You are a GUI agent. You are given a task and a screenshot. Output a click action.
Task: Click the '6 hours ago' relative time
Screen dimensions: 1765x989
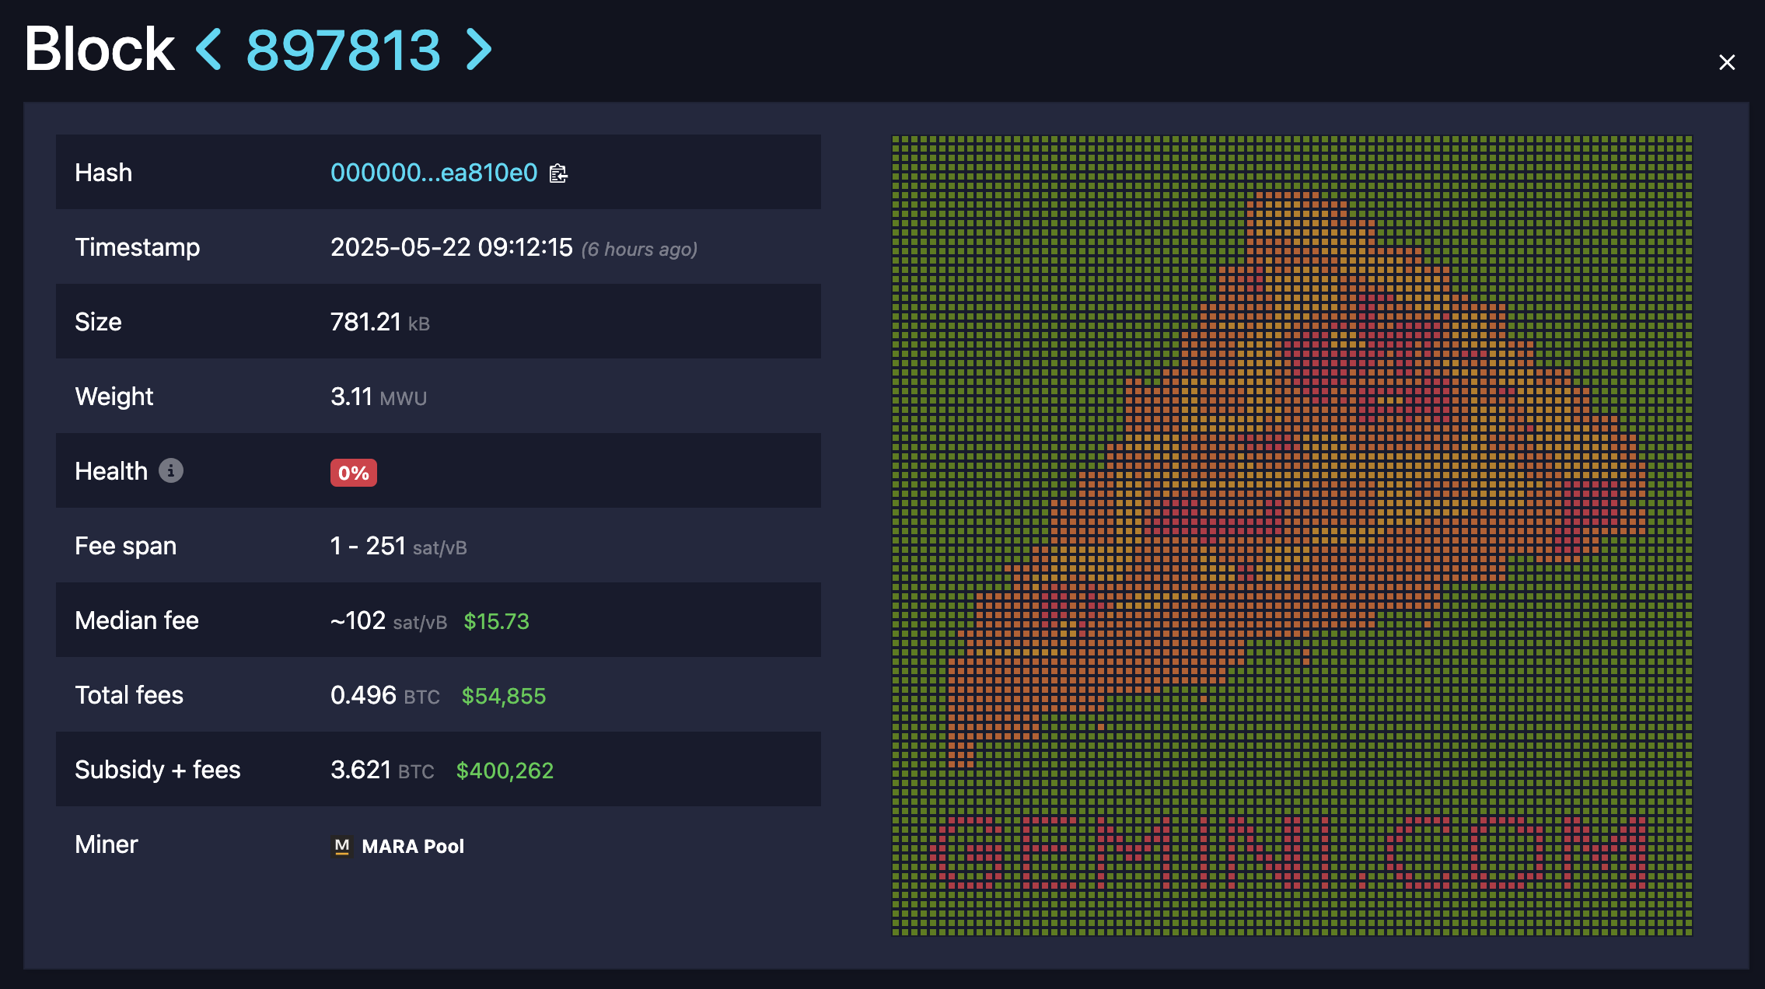point(639,250)
